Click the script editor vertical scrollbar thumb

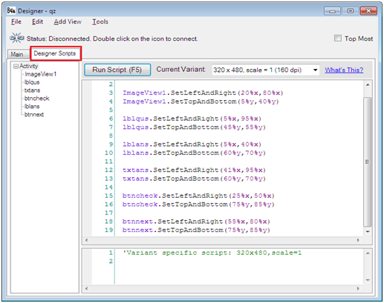click(x=368, y=162)
